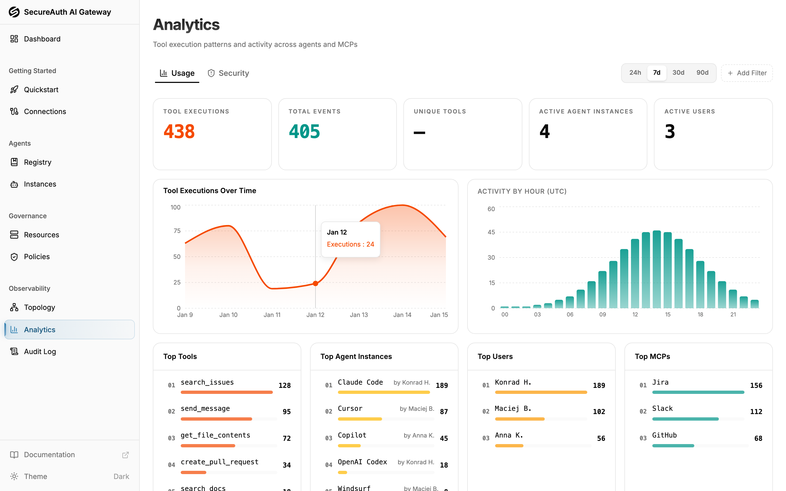Viewport: 786px width, 491px height.
Task: Click the SecureAuth logo icon
Action: pos(14,12)
